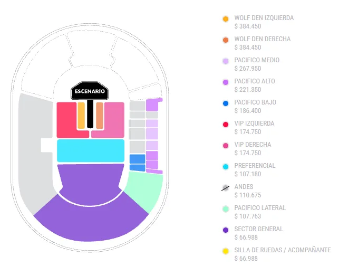Click the yellow Silla de Ruedas legend dot
The image size is (339, 266).
pos(226,251)
